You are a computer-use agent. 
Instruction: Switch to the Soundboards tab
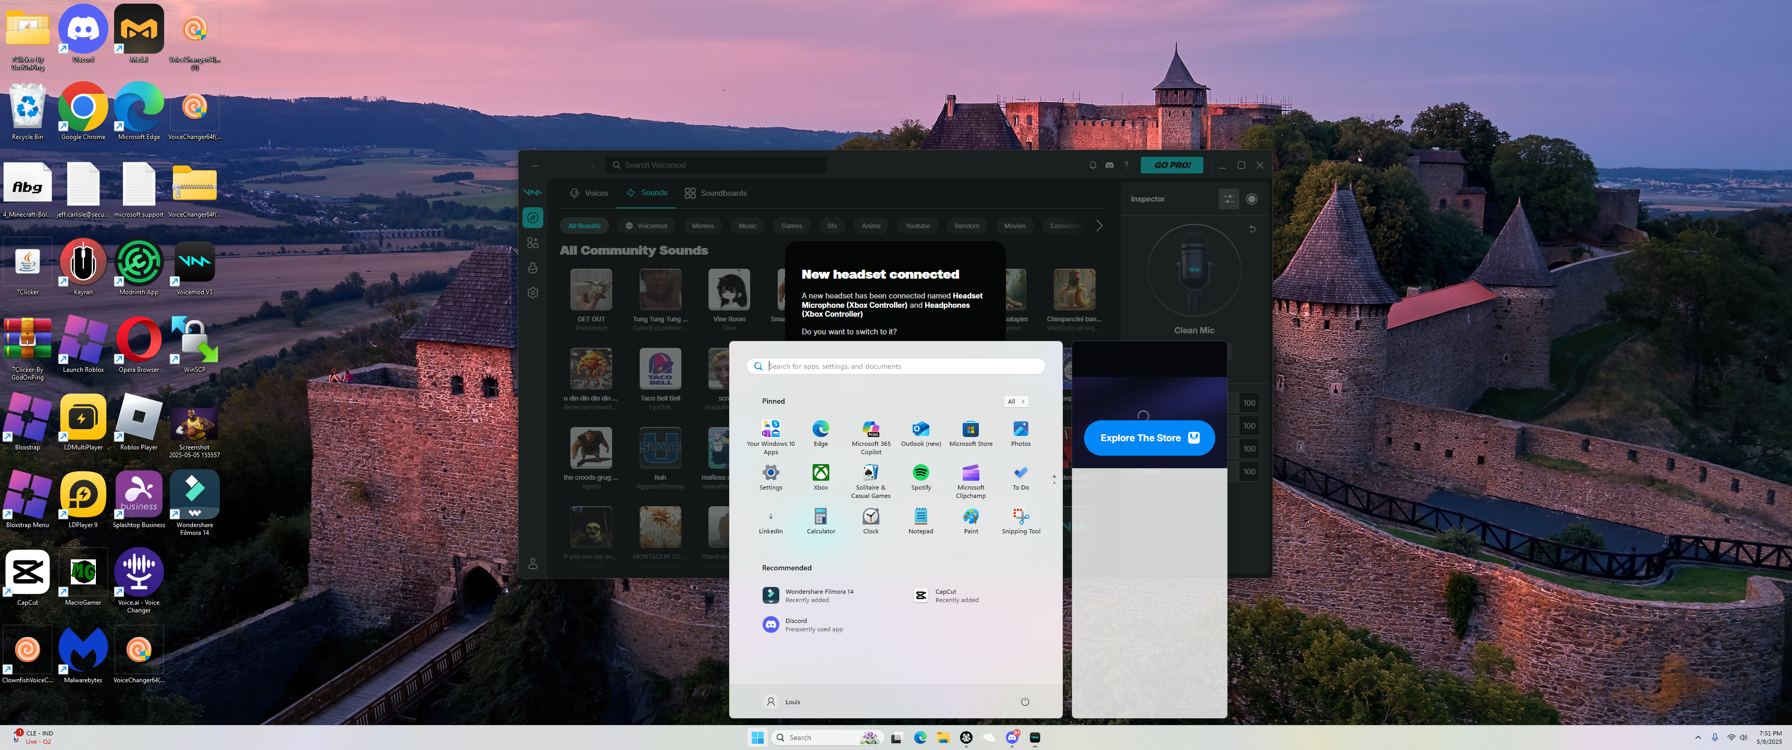pos(715,193)
